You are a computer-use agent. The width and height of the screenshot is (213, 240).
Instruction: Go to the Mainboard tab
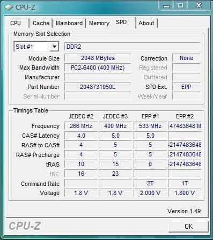pos(69,23)
